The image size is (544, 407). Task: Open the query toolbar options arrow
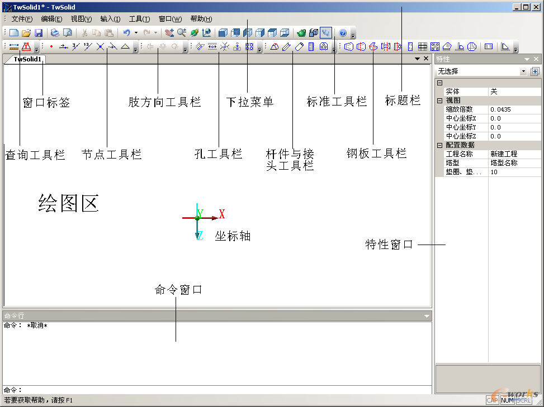36,48
